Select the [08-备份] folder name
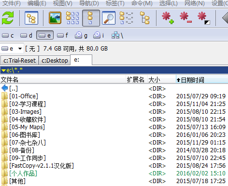228x186 pixels. [x=22, y=150]
